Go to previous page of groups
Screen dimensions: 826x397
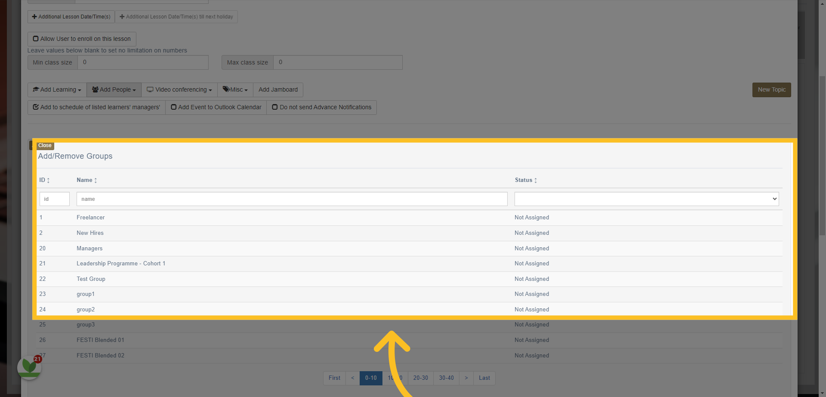353,378
